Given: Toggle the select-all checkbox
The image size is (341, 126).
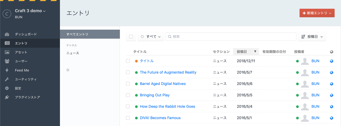Looking at the screenshot, I should 131,37.
